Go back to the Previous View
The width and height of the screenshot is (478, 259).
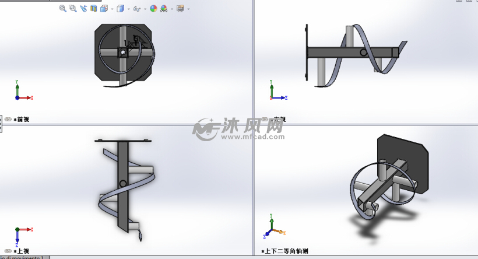[83, 9]
